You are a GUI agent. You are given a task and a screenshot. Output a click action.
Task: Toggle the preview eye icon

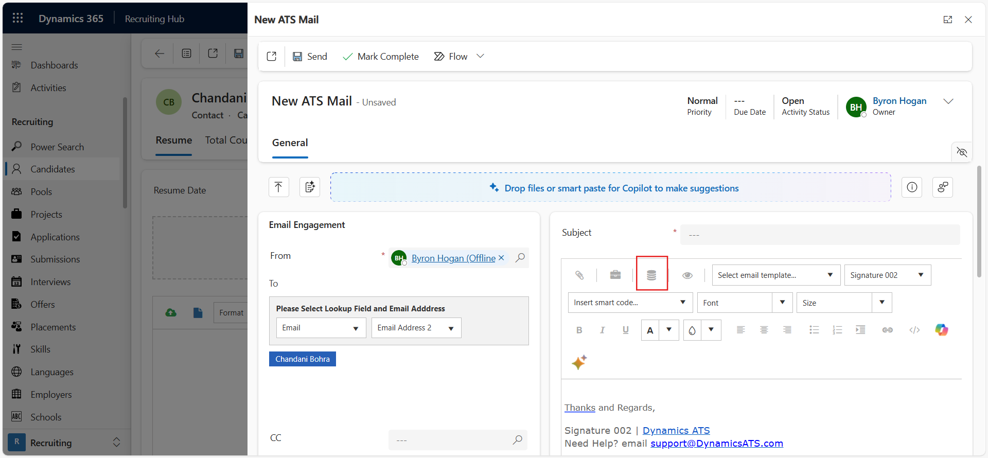687,275
